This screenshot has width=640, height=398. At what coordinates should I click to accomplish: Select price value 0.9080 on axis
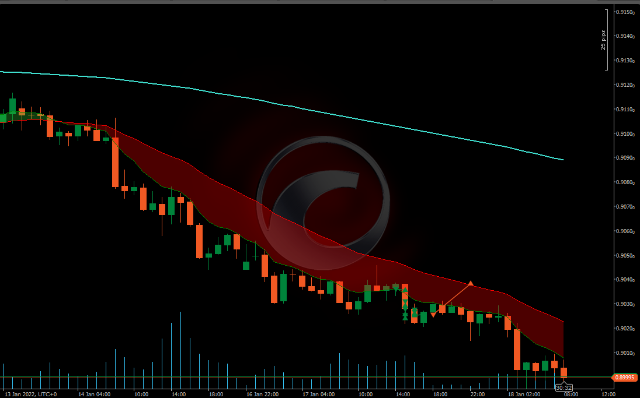pos(625,182)
